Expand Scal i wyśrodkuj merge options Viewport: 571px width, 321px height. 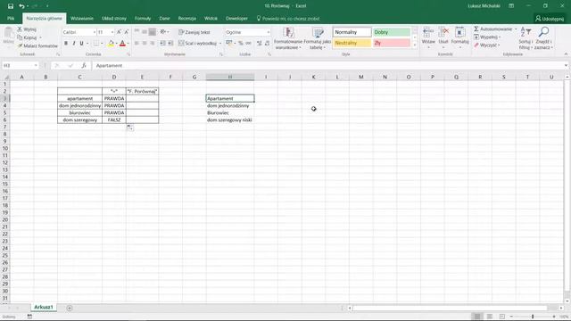(220, 44)
